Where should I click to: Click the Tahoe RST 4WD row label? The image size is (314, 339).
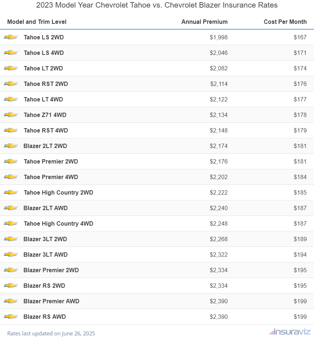(46, 130)
